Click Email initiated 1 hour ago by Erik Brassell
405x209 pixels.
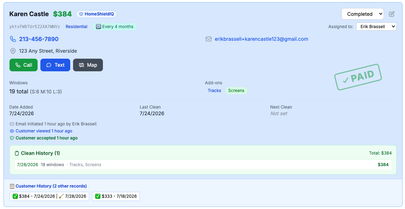click(56, 124)
